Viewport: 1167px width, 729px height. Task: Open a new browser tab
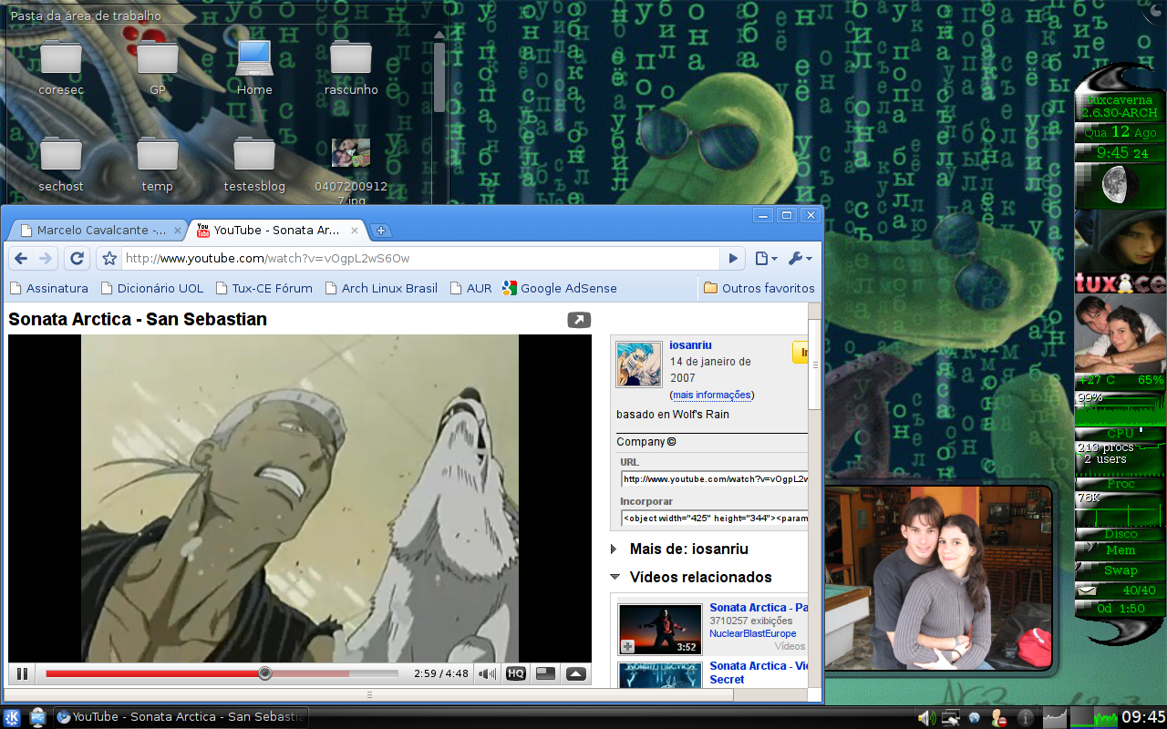tap(381, 230)
